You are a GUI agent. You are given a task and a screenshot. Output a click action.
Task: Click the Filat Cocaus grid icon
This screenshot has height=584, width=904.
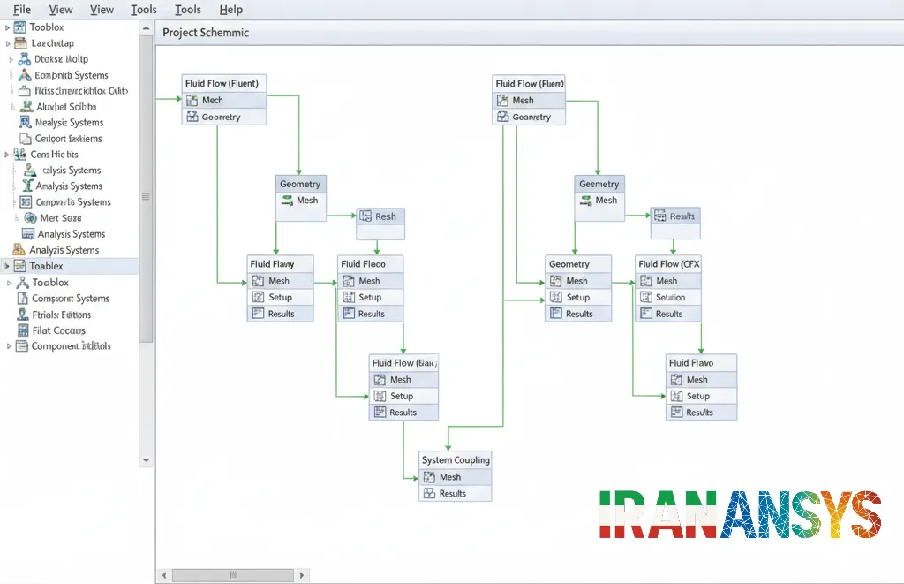[x=23, y=330]
